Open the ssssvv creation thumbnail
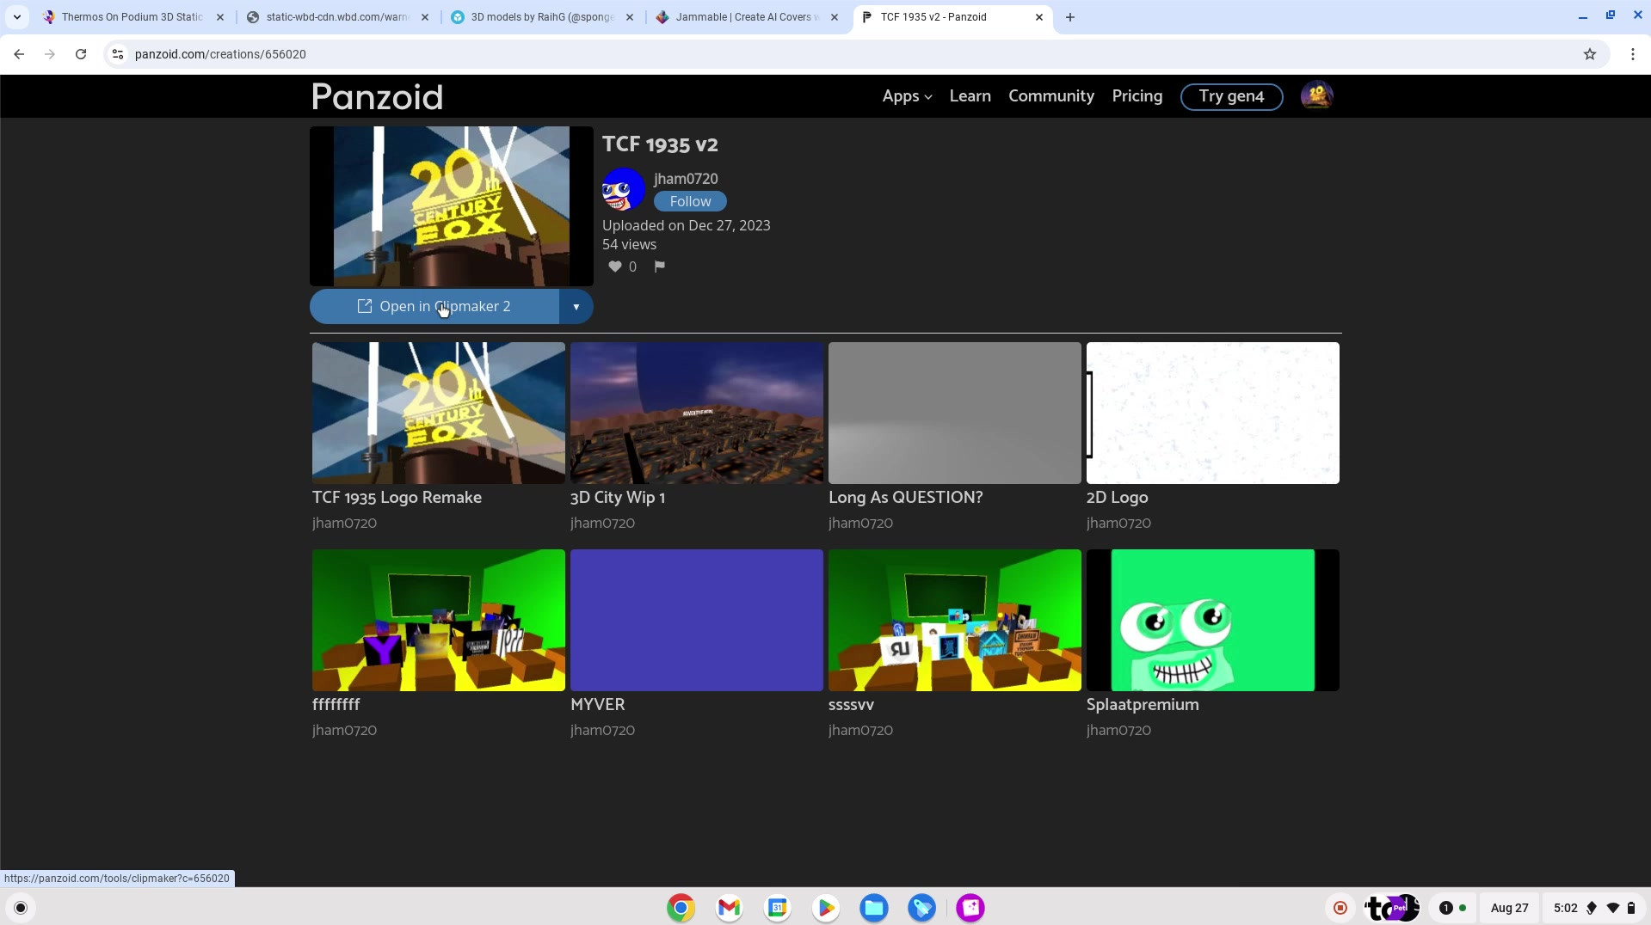 click(955, 621)
